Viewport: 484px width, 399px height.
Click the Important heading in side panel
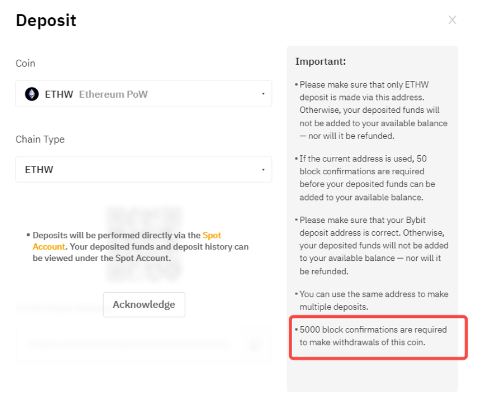tap(321, 61)
